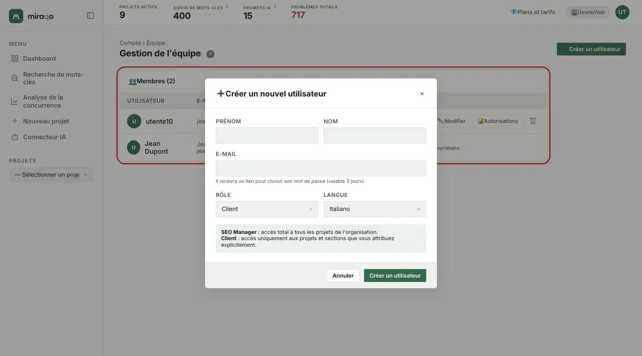Click the utente10 name in members table
This screenshot has height=356, width=642.
click(159, 122)
